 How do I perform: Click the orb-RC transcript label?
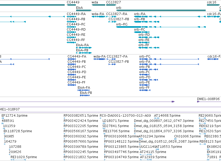[139, 30]
